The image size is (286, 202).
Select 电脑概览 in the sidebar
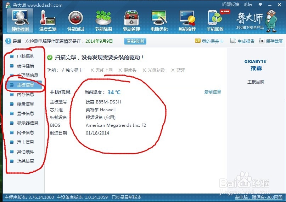26,57
